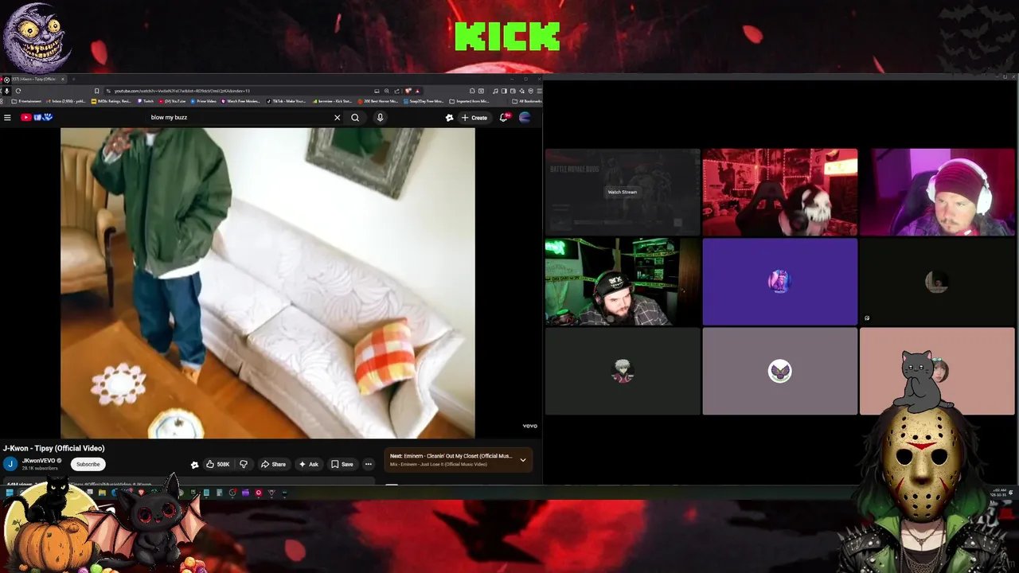This screenshot has height=573, width=1019.
Task: Reload the page with the browser refresh icon
Action: [18, 91]
